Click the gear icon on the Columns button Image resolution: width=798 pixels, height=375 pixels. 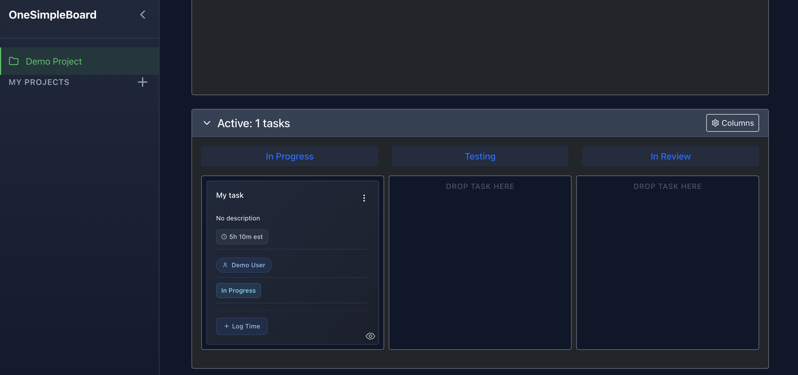(x=716, y=123)
